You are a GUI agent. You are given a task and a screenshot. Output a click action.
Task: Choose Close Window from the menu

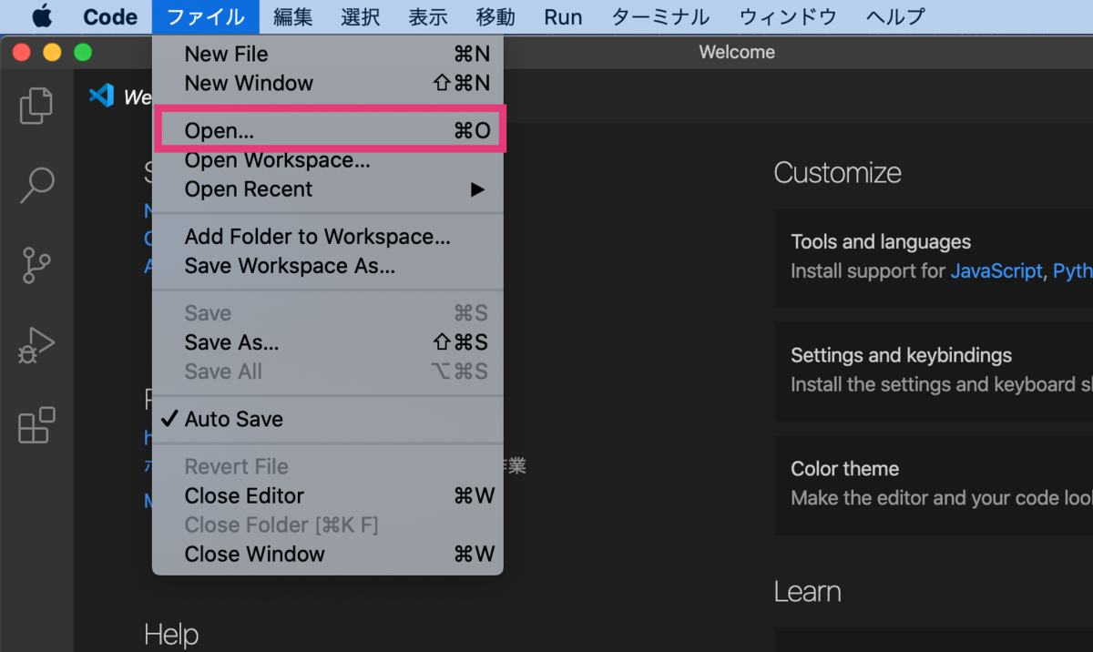click(x=328, y=554)
